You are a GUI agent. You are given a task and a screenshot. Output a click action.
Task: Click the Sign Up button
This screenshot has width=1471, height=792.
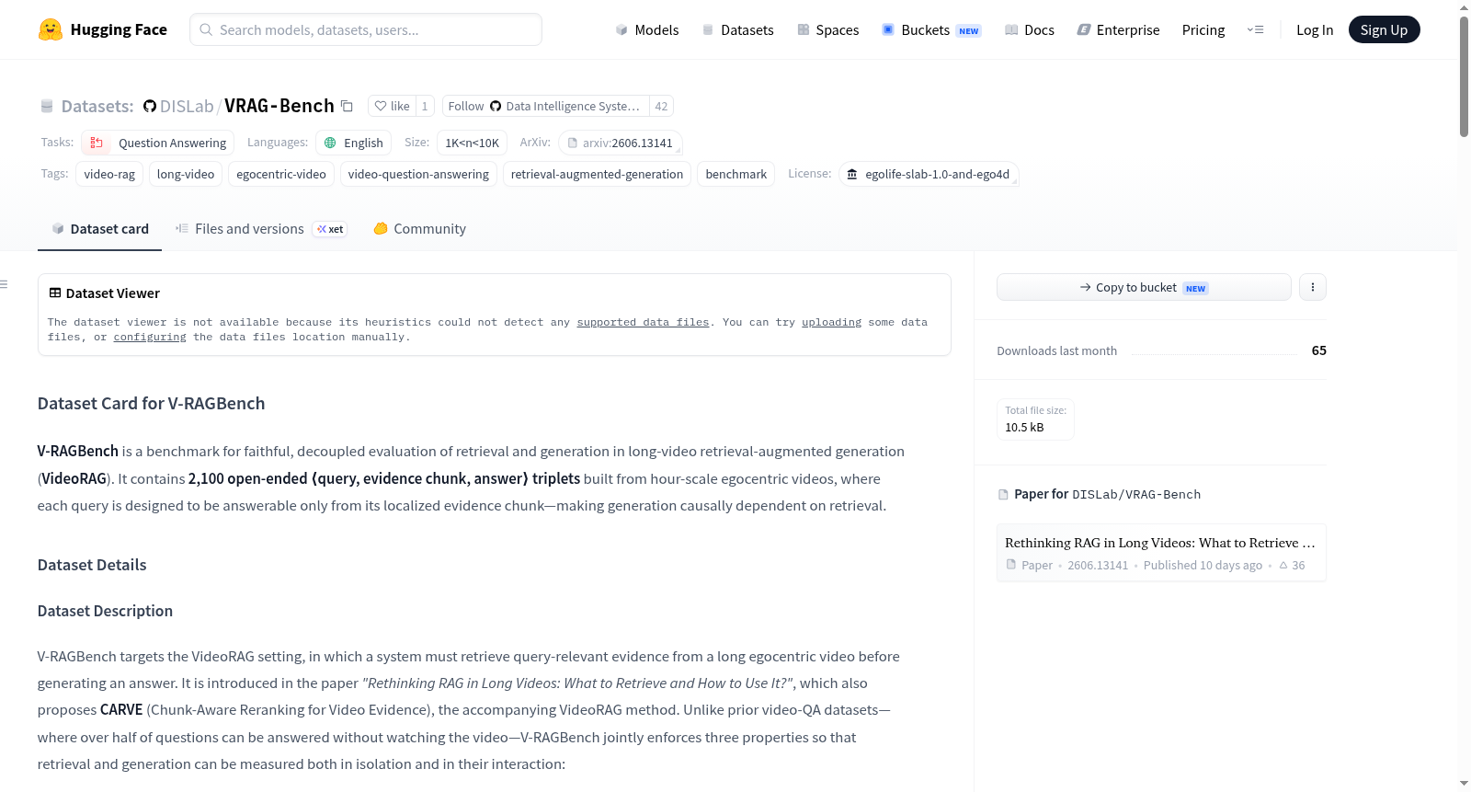(1384, 29)
